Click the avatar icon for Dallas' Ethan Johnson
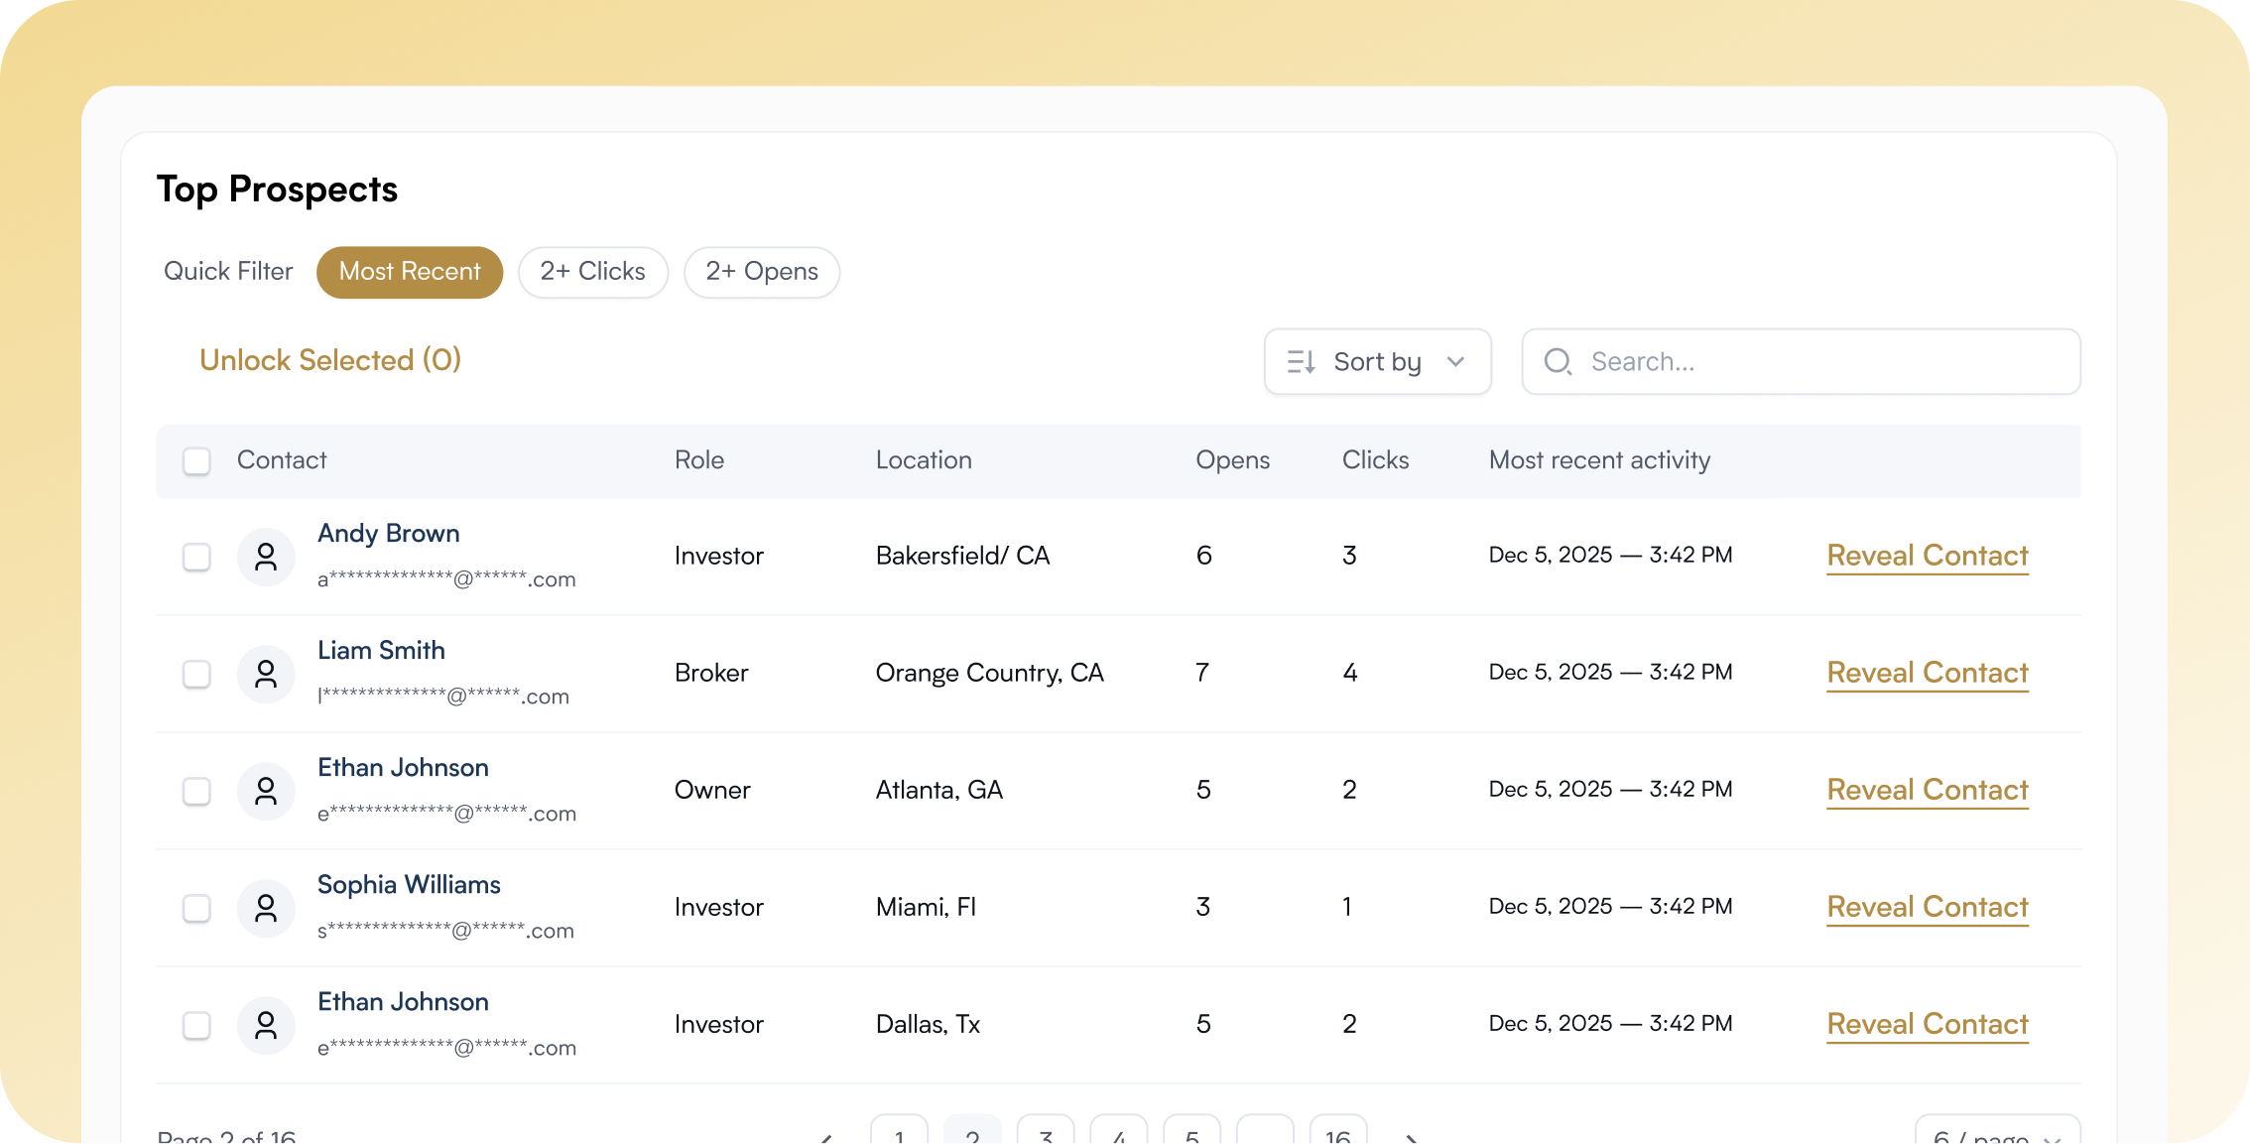The width and height of the screenshot is (2250, 1144). click(266, 1025)
